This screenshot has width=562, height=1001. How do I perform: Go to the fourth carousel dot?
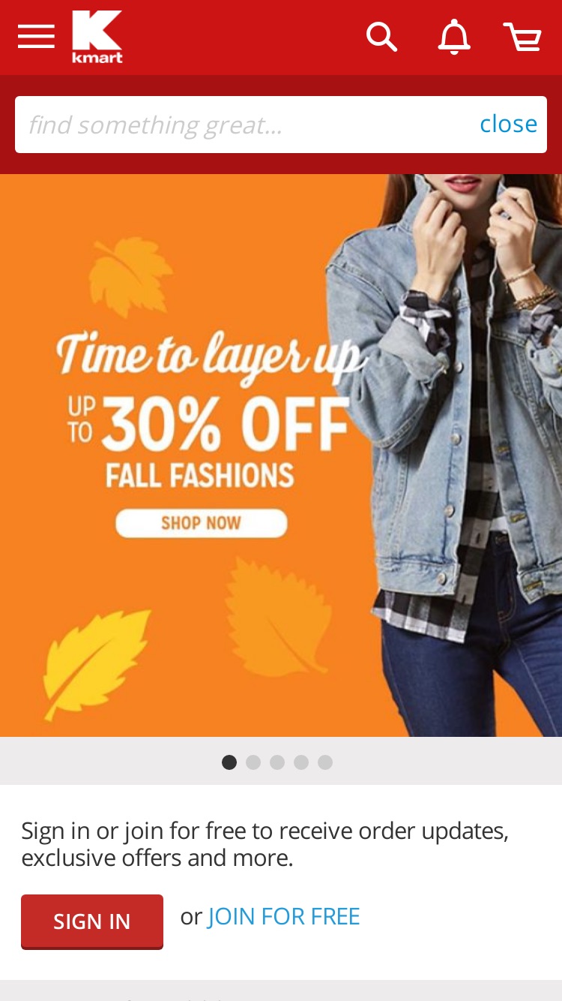[x=301, y=762]
